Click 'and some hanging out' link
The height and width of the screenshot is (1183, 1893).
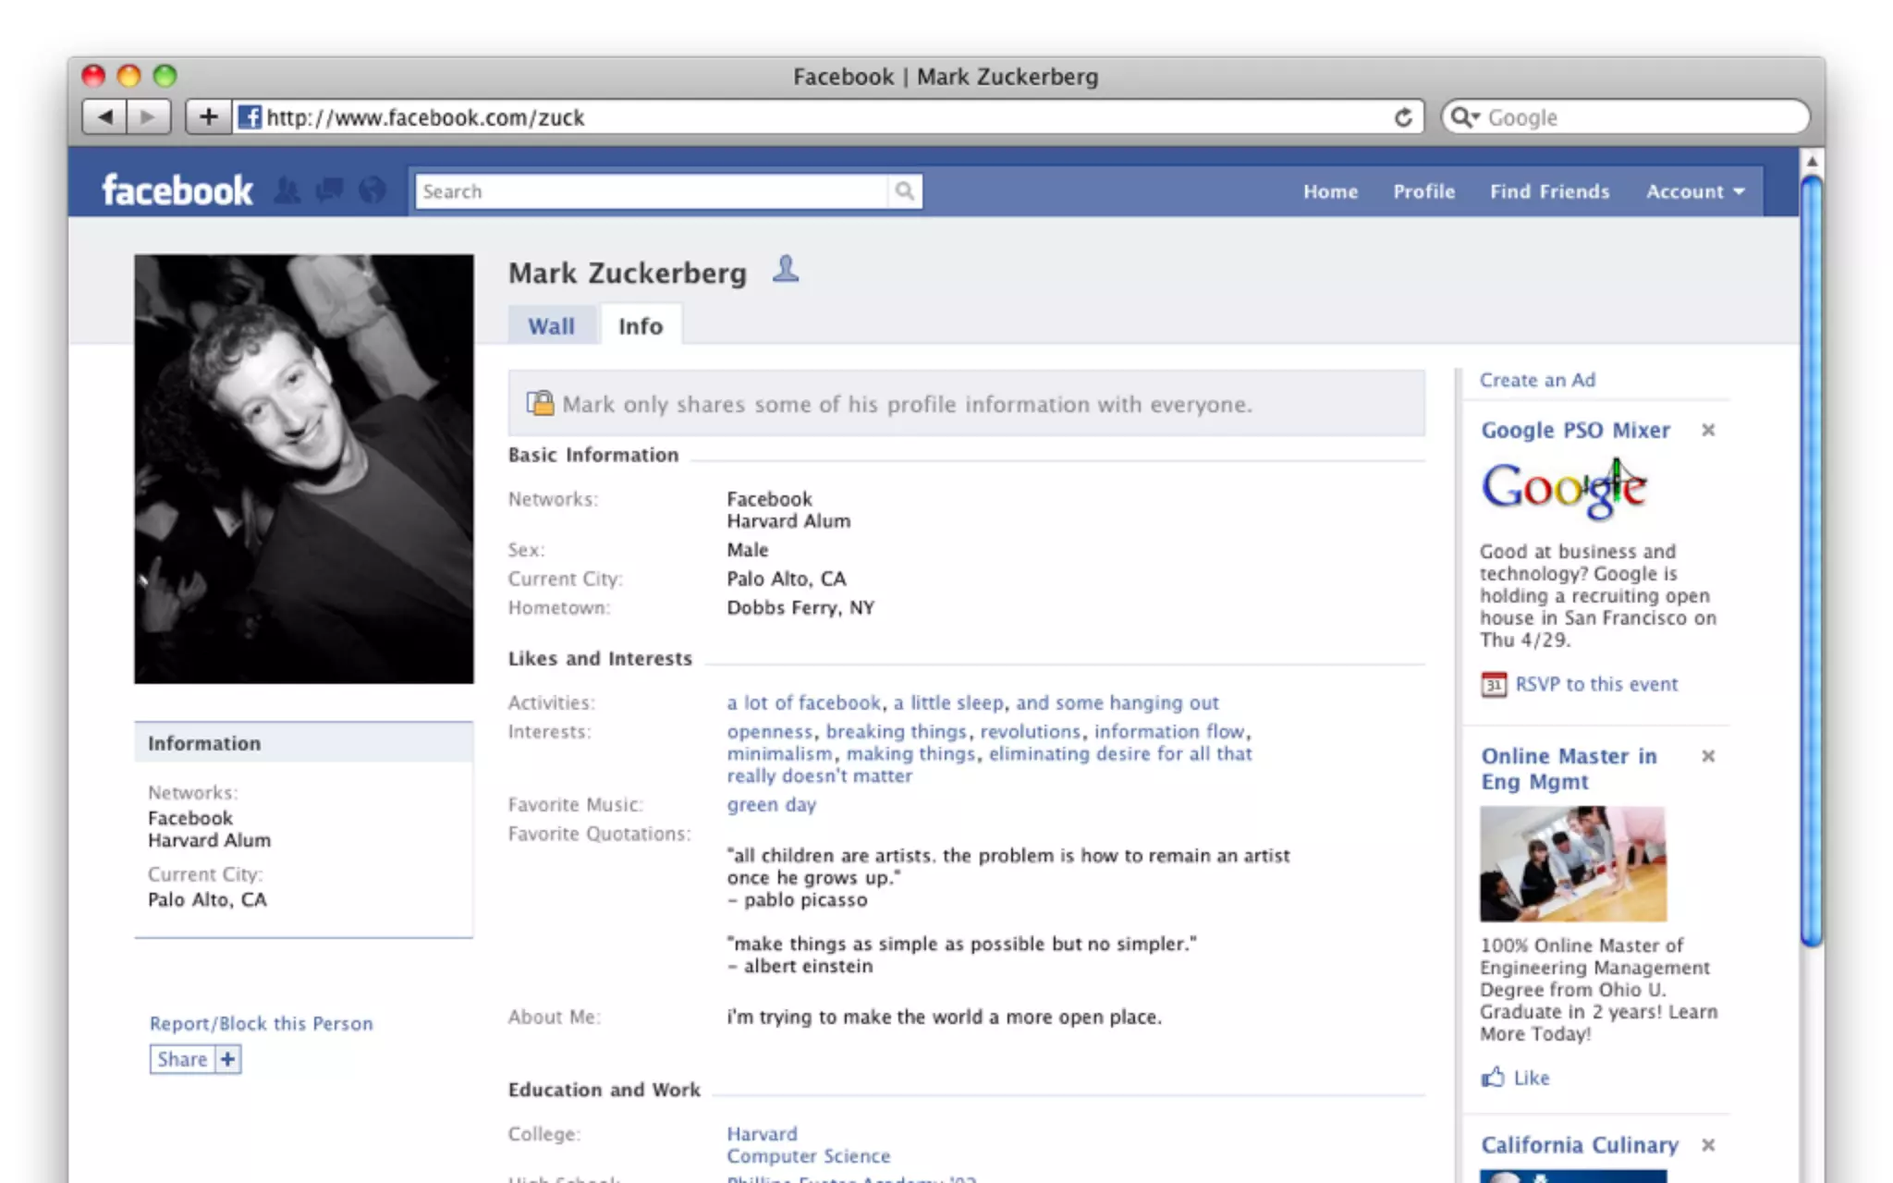coord(1117,703)
